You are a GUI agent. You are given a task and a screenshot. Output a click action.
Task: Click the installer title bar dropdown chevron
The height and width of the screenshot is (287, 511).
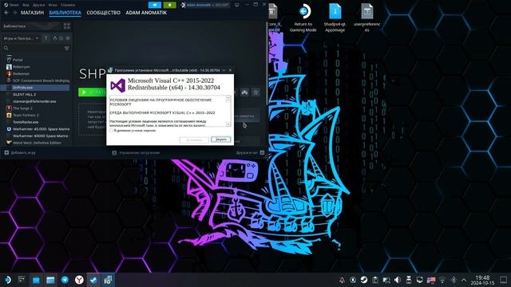tap(224, 70)
